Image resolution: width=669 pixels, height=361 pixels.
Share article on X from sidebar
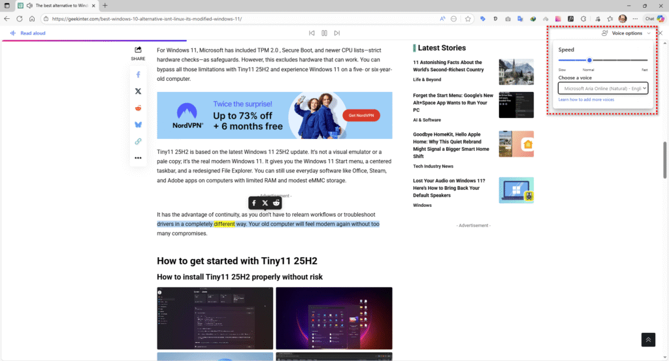tap(138, 91)
